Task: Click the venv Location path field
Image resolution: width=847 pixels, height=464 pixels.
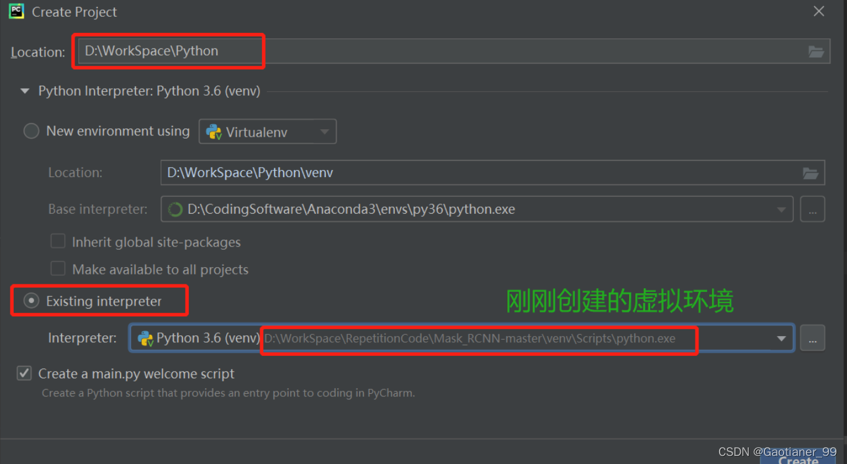Action: 492,173
